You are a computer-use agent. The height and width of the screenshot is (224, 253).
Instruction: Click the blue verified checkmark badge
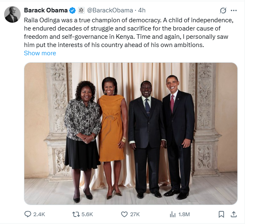(x=72, y=10)
